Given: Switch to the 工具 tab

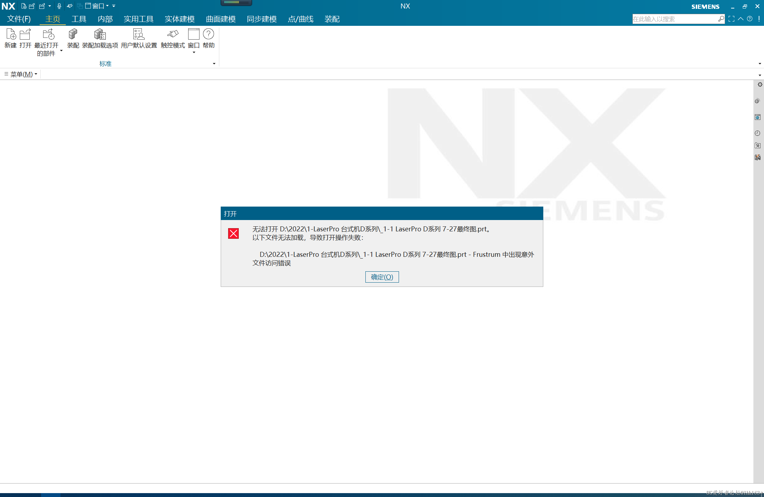Looking at the screenshot, I should click(79, 19).
